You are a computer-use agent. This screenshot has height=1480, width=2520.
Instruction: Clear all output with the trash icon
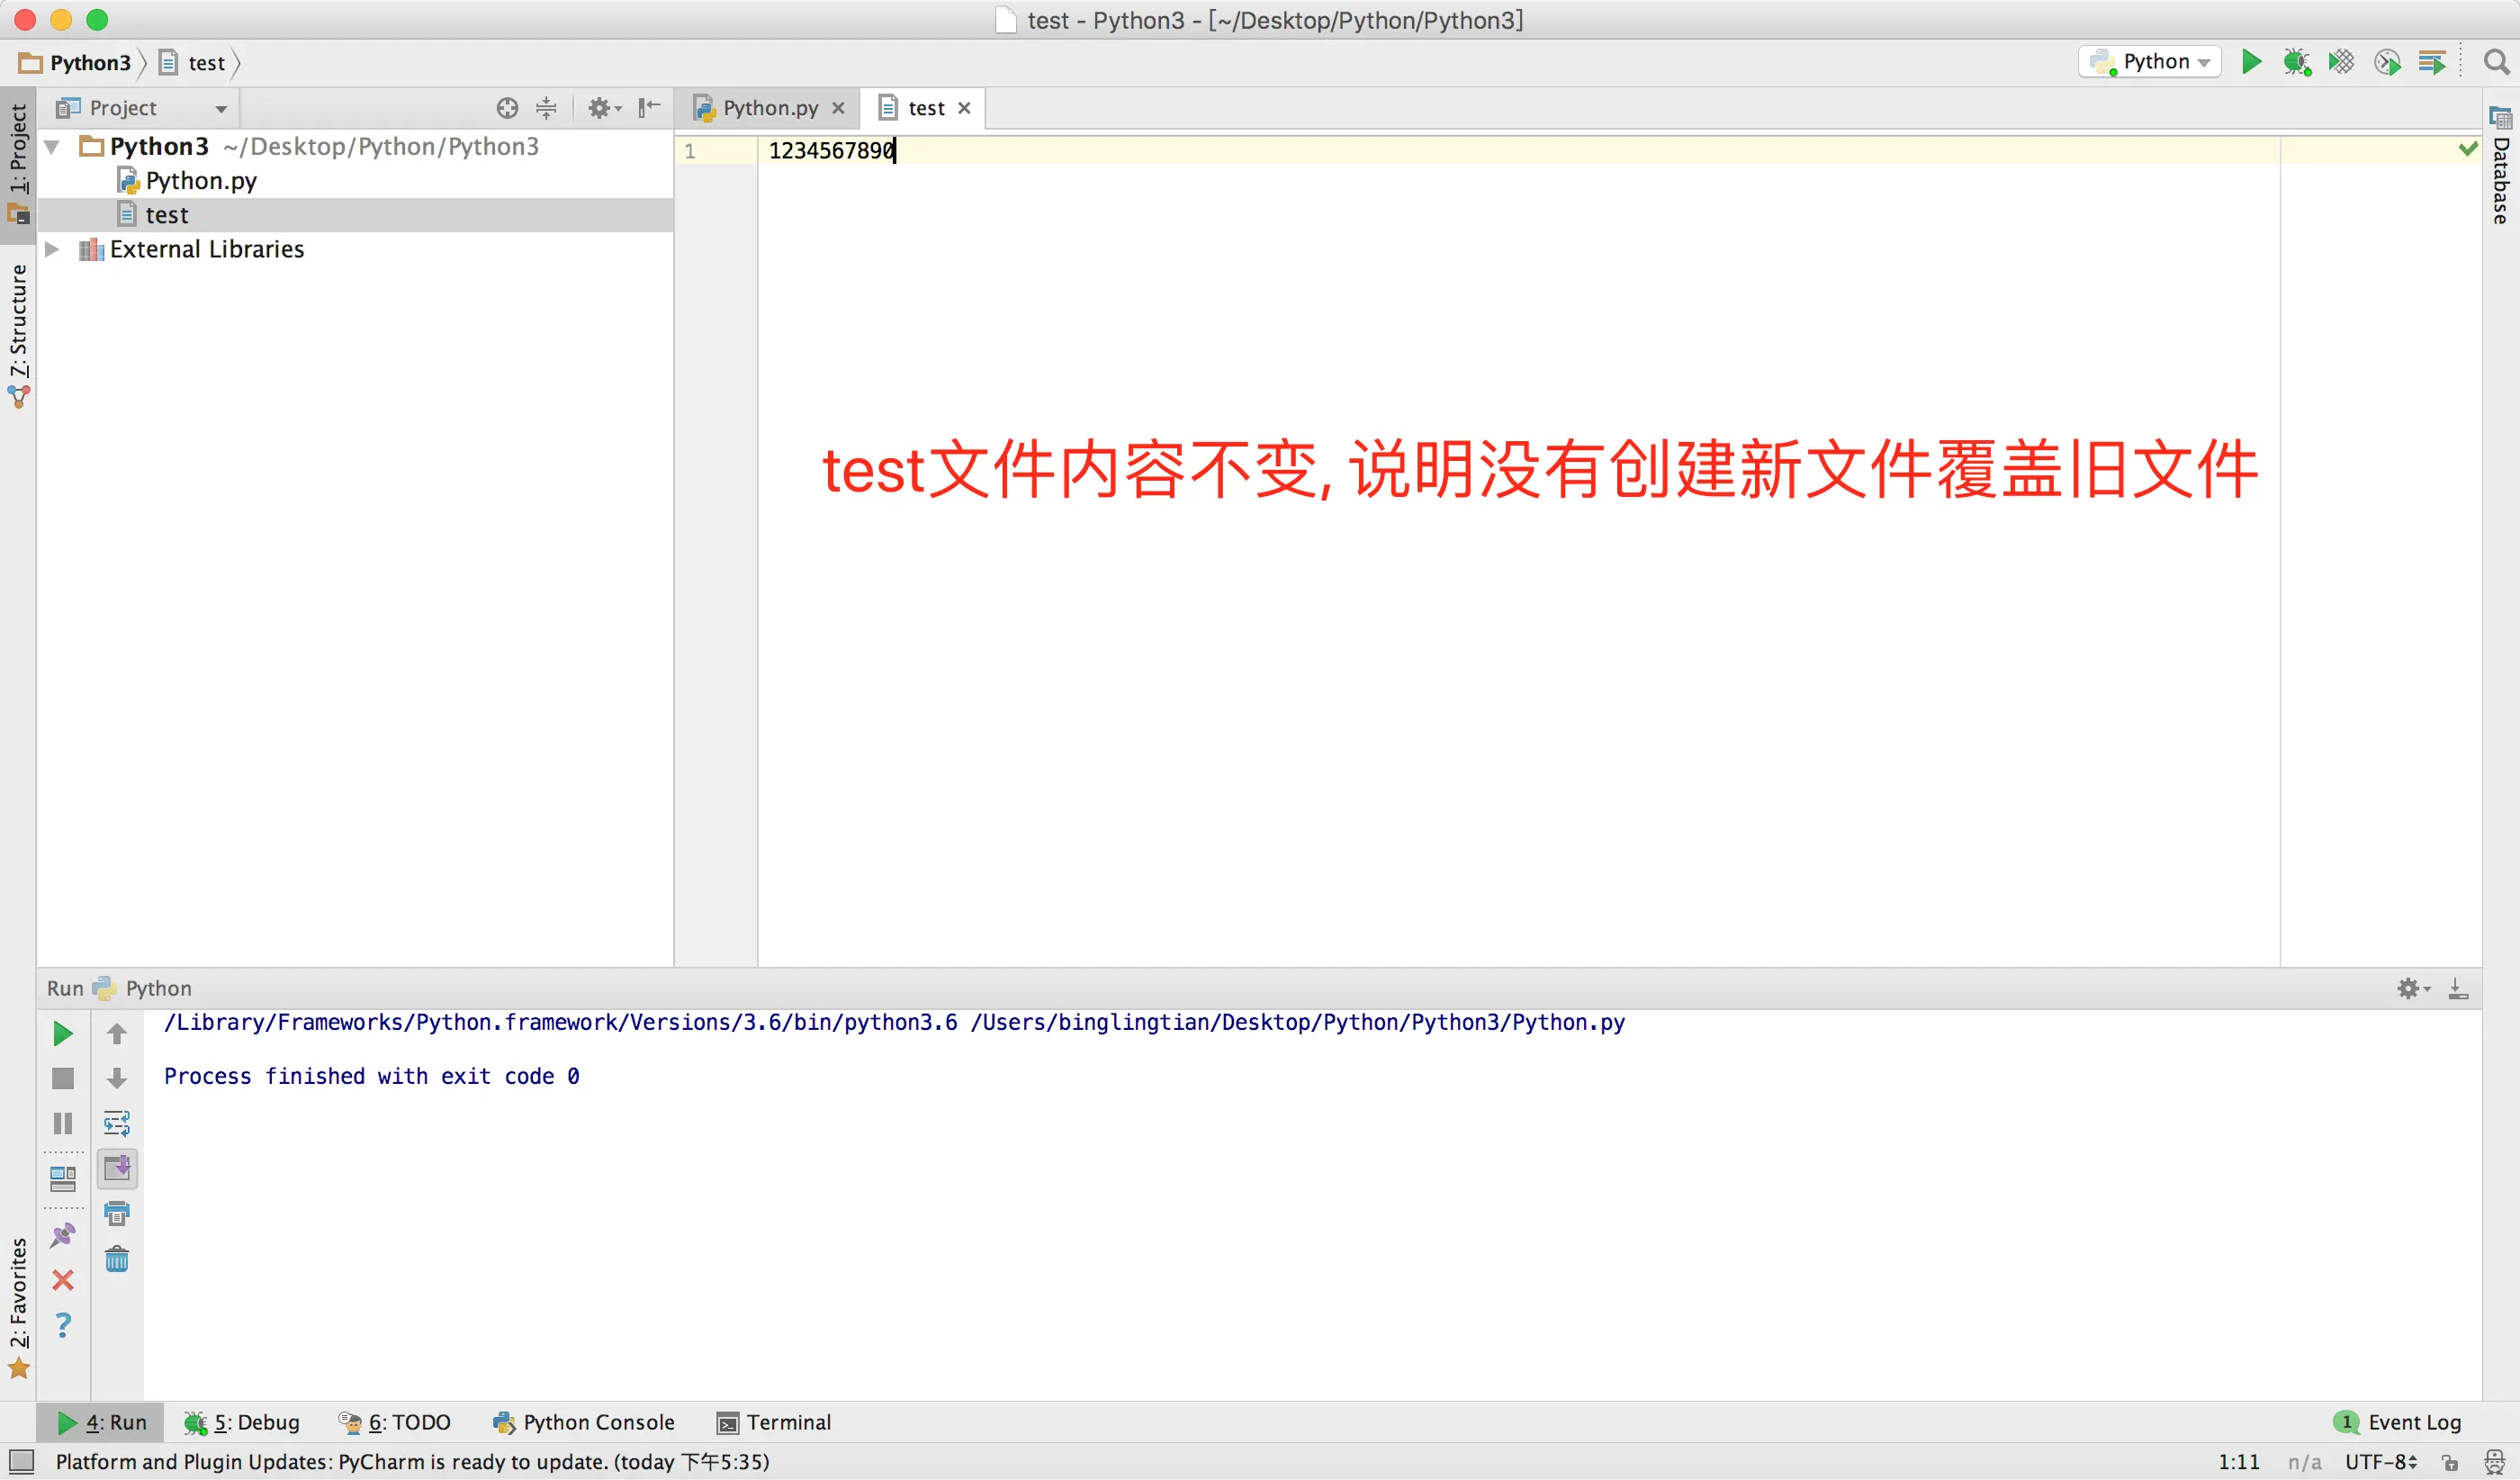117,1259
